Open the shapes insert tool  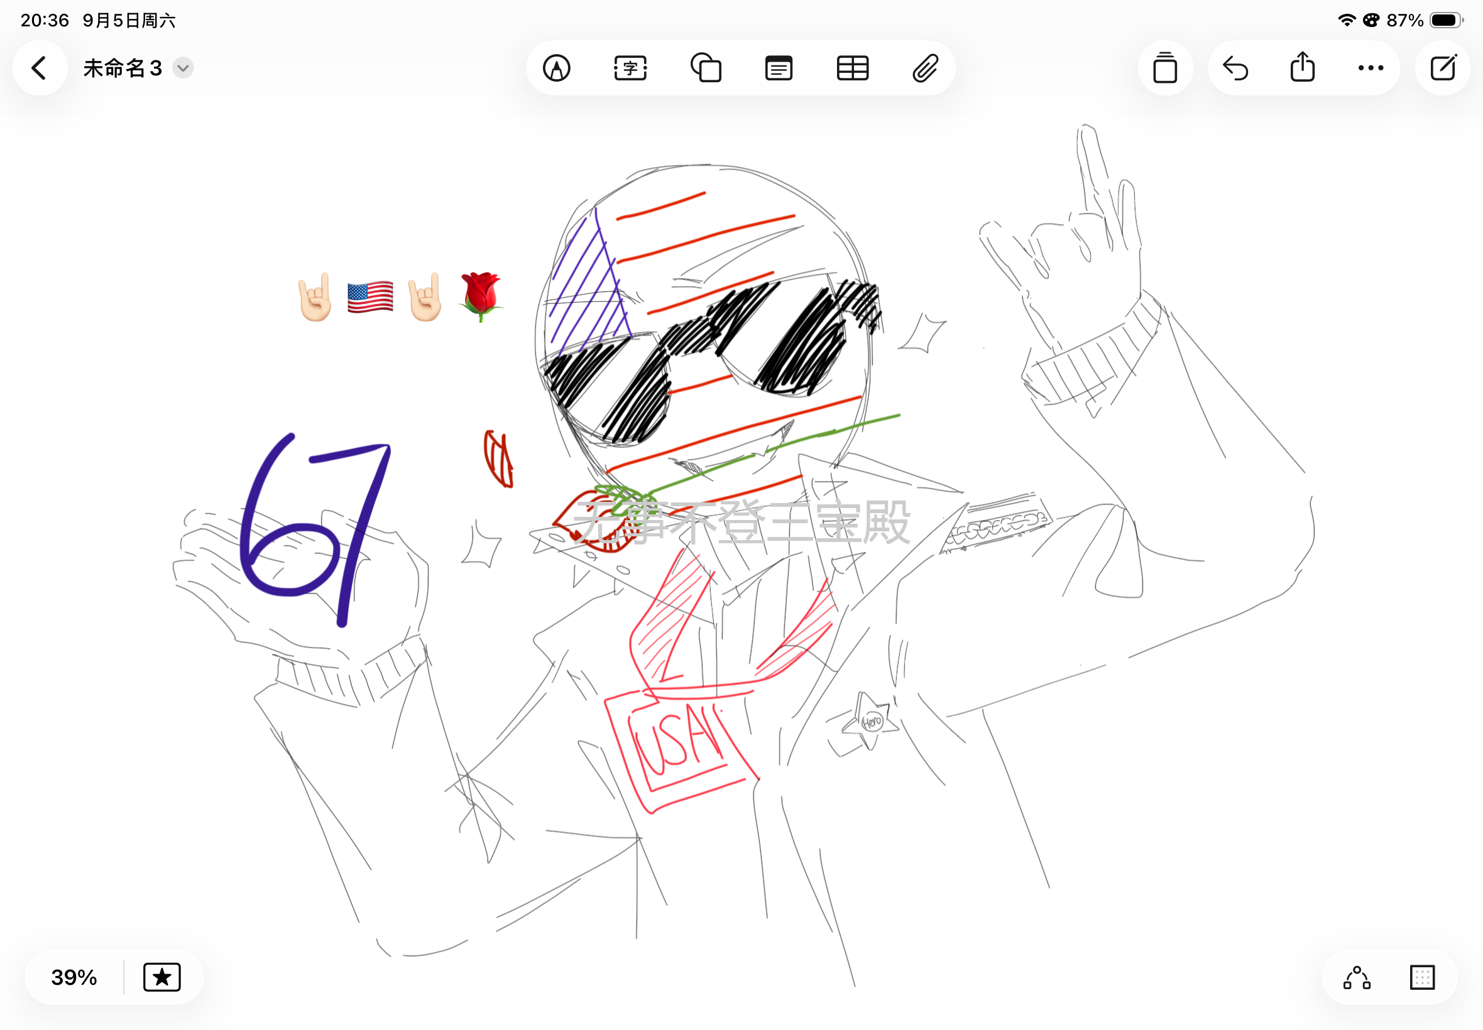(706, 68)
